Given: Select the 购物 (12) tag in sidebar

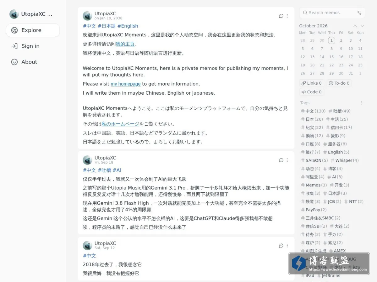Looking at the screenshot, I should 312,136.
